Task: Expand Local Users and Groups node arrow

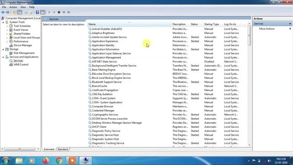Action: point(7,38)
